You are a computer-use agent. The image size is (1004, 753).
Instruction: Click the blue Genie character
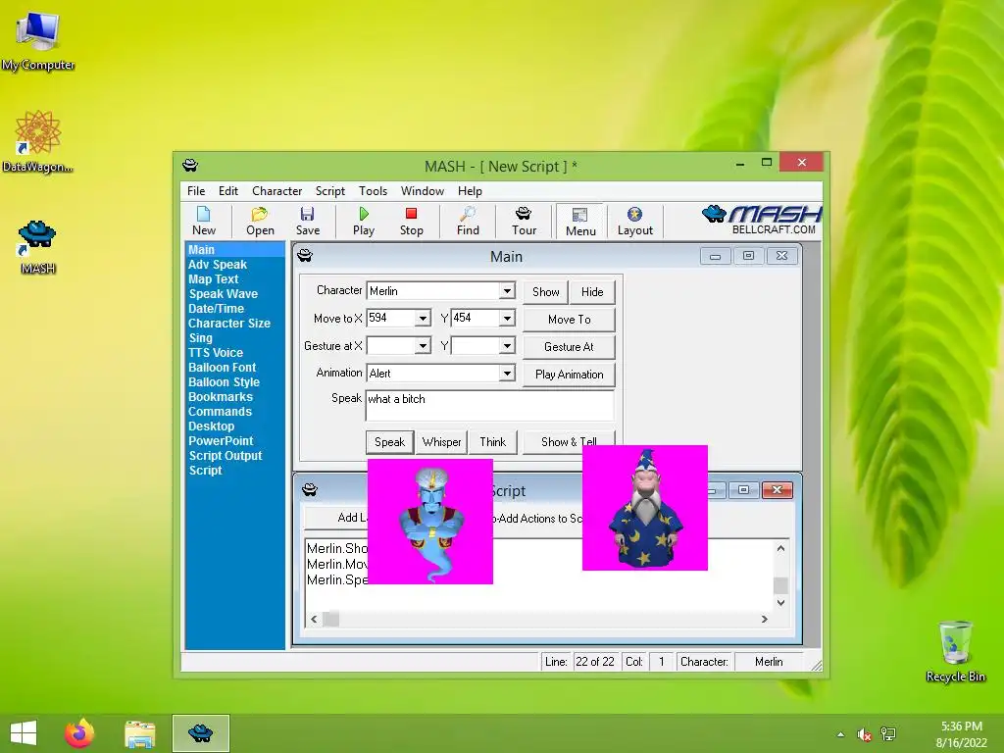pyautogui.click(x=431, y=522)
